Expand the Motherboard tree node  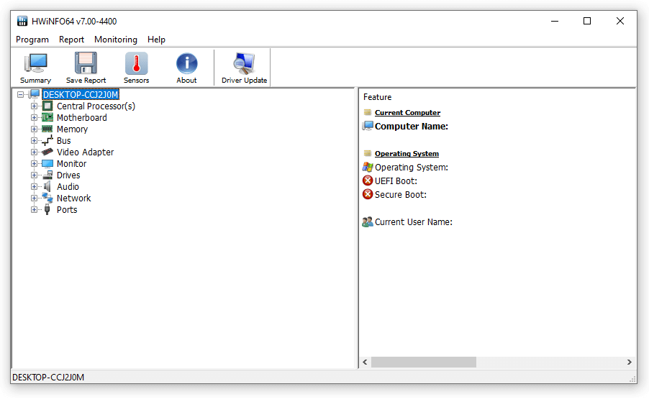coord(34,118)
